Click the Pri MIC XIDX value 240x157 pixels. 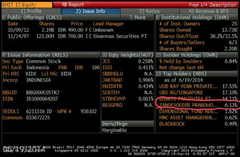click(x=31, y=74)
